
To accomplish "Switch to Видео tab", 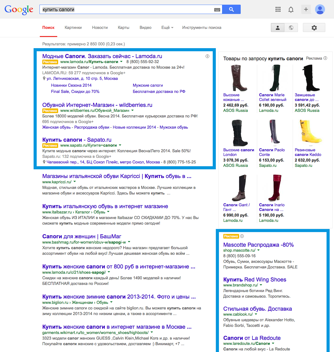I will (x=146, y=28).
